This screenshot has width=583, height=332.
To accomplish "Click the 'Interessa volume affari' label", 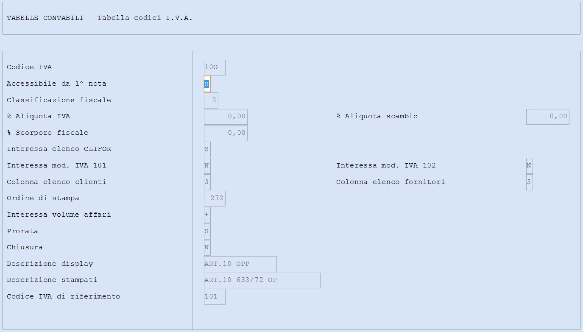I will [x=59, y=215].
